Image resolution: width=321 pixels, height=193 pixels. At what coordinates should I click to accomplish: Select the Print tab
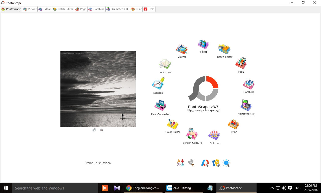[x=136, y=9]
